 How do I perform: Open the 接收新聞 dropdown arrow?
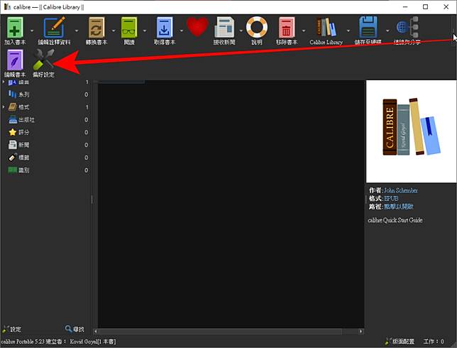tap(241, 31)
